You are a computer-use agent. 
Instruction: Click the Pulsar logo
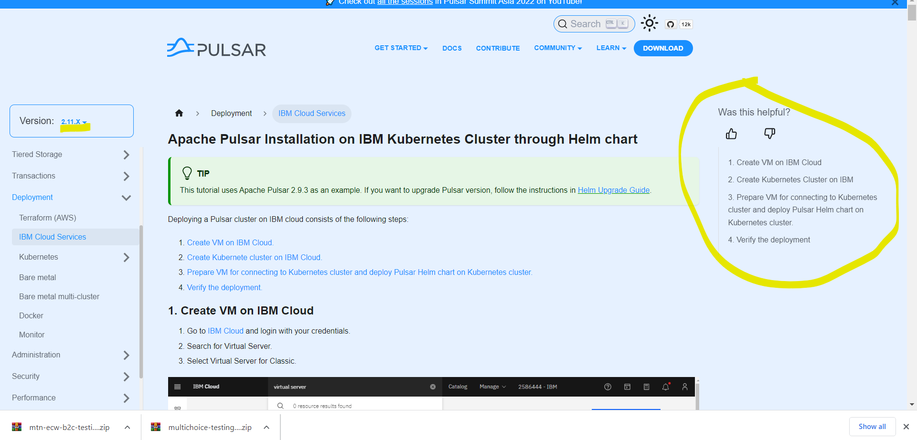(216, 48)
